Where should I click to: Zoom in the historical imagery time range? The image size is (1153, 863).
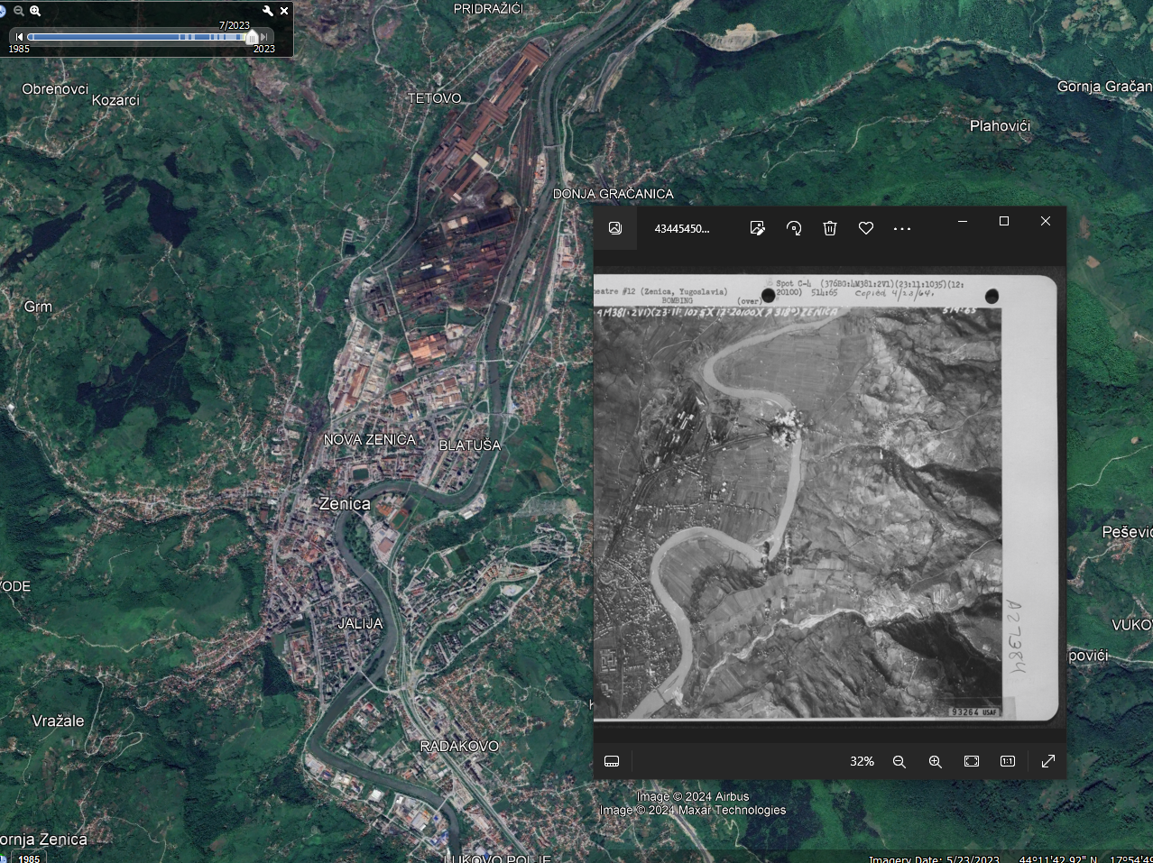pyautogui.click(x=35, y=11)
